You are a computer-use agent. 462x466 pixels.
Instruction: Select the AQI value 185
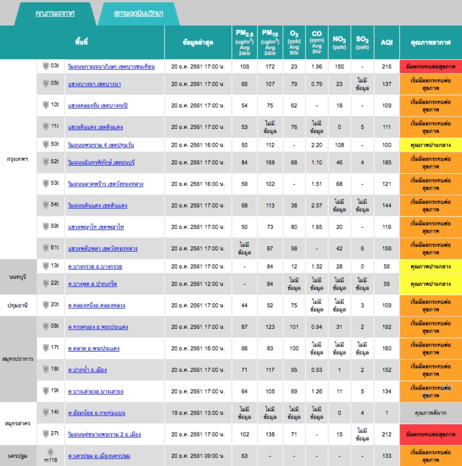(387, 163)
